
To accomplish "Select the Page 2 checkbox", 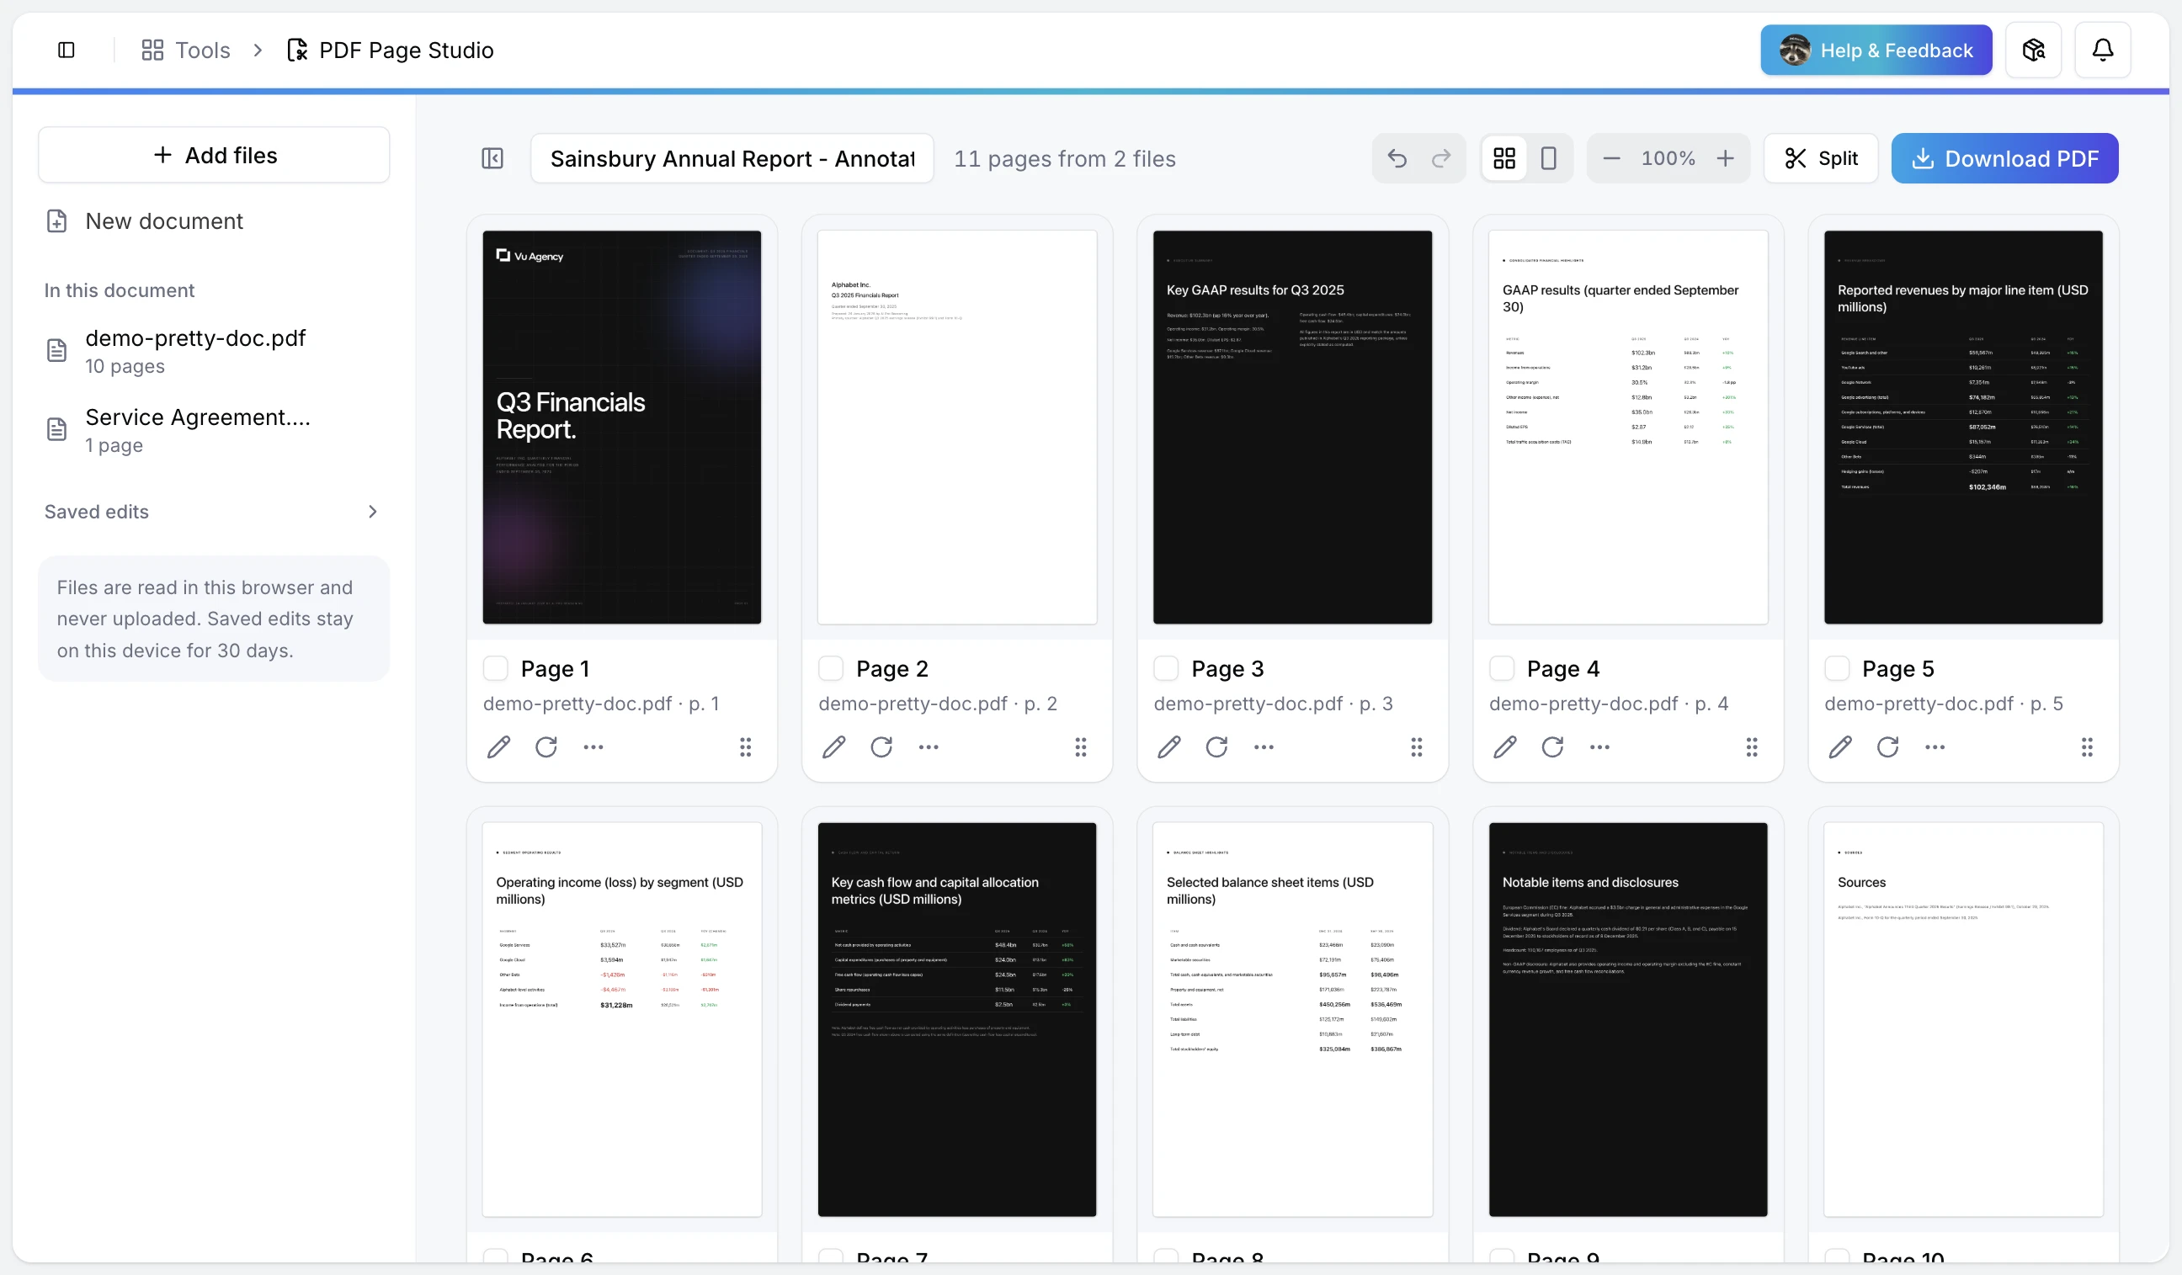I will click(x=830, y=668).
